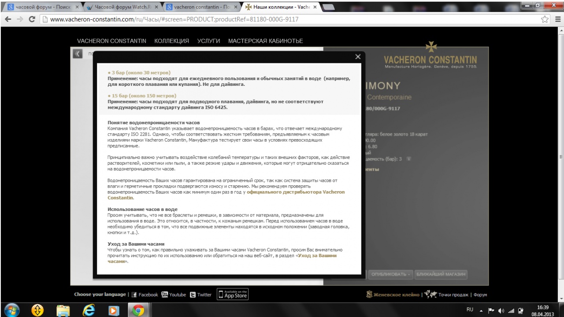Viewport: 564px width, 317px height.
Task: Click 'Choose your language'
Action: 100,295
